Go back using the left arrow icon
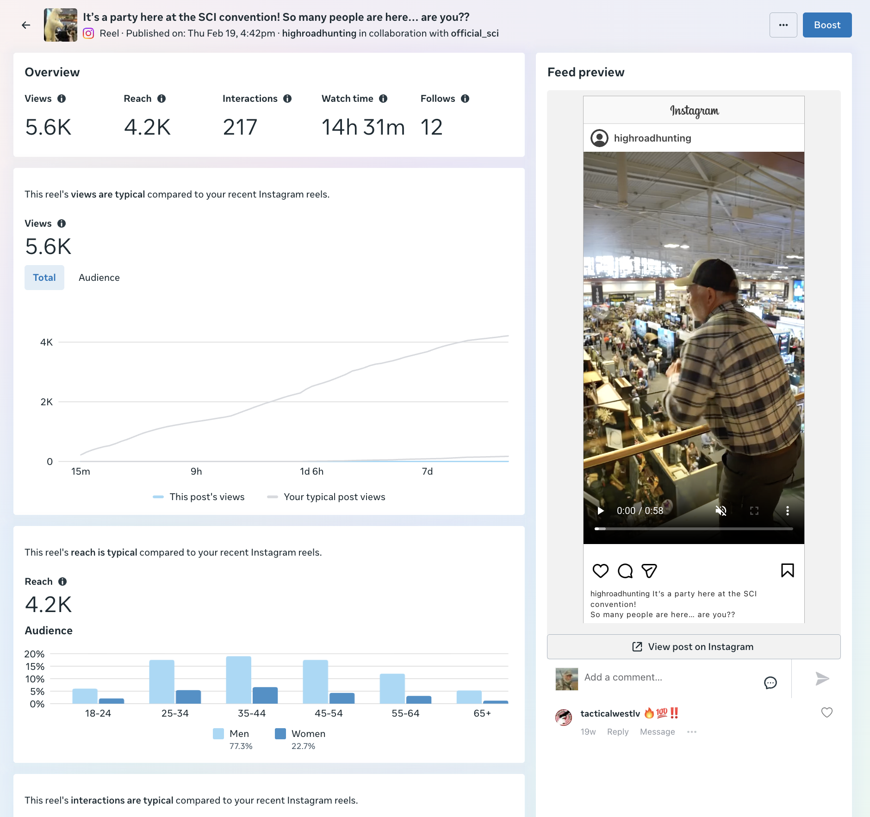The image size is (870, 817). (x=26, y=25)
